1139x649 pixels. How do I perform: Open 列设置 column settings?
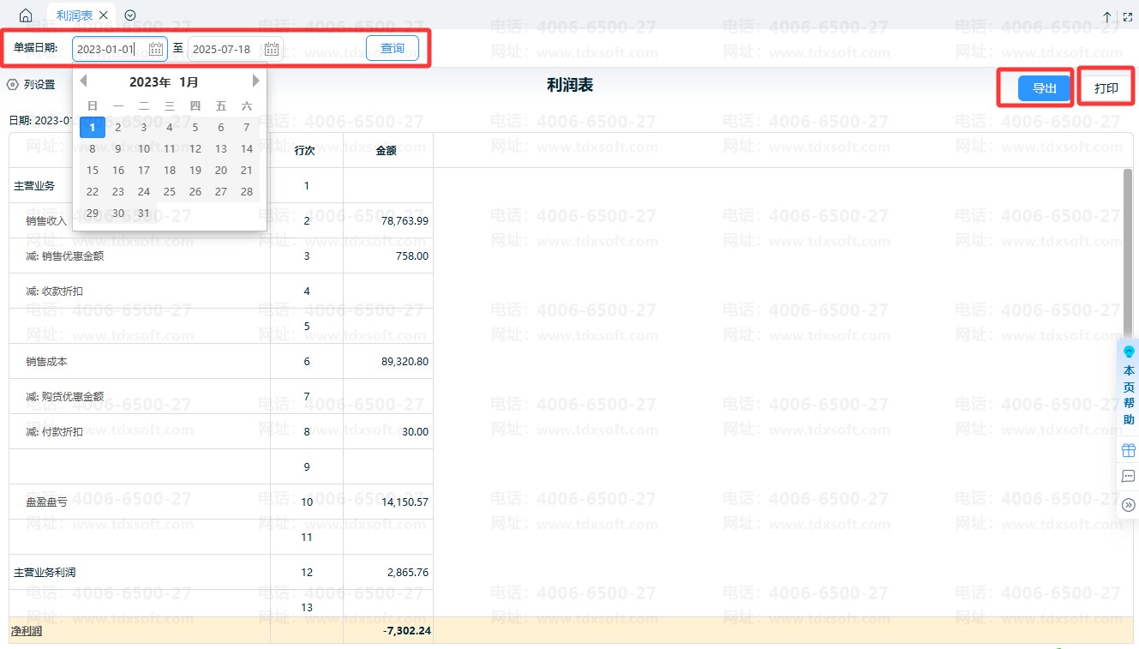pos(32,85)
